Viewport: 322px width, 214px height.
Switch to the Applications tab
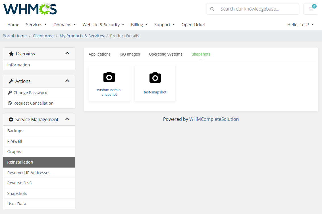99,54
